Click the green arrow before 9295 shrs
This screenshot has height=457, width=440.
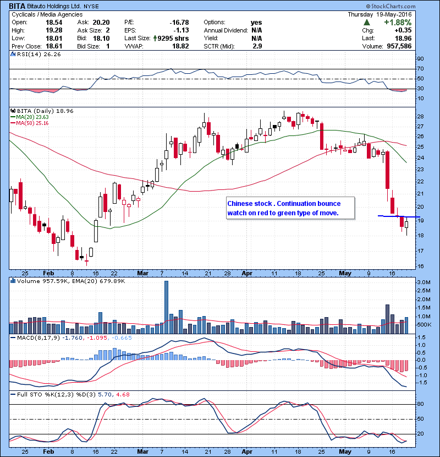(155, 38)
